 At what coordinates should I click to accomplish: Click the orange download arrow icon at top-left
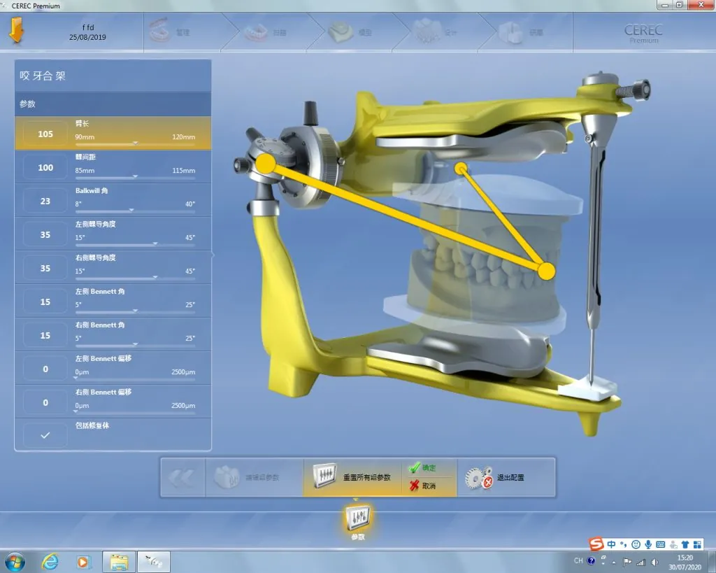[x=15, y=31]
